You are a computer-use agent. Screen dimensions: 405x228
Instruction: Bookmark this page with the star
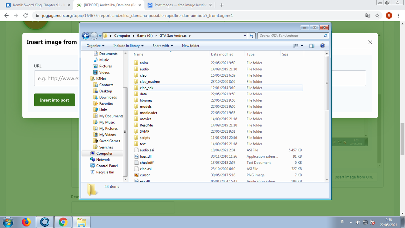click(x=377, y=15)
